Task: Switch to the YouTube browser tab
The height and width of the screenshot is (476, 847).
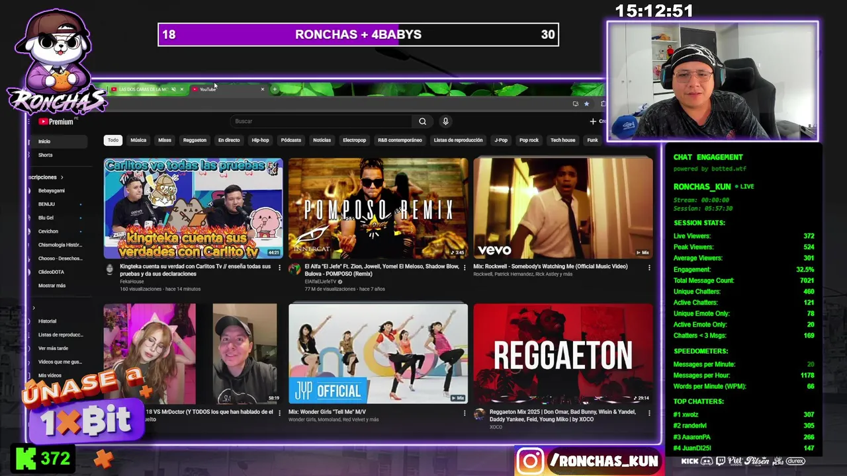Action: point(228,89)
